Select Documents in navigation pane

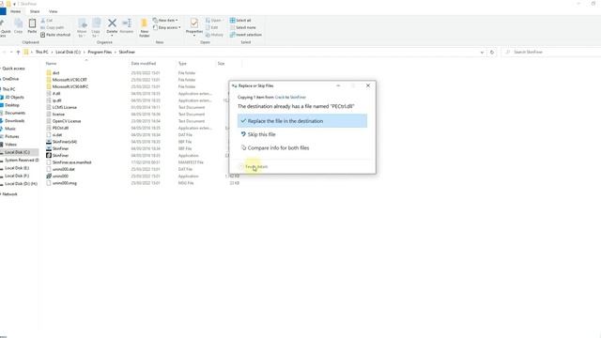click(15, 113)
